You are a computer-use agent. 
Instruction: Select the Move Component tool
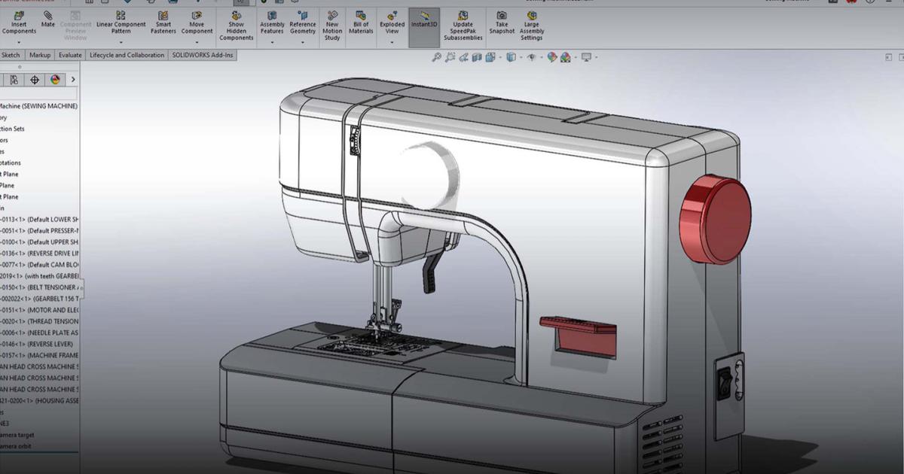pos(196,23)
